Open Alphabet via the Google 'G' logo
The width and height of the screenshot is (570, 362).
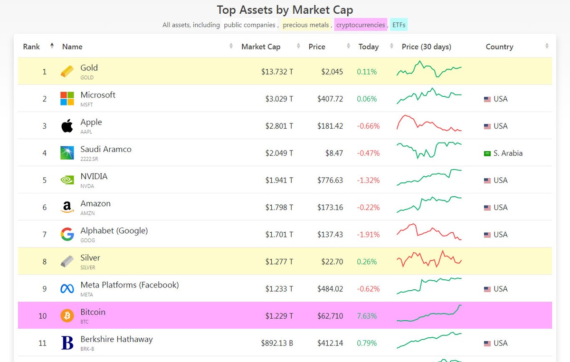pos(67,234)
